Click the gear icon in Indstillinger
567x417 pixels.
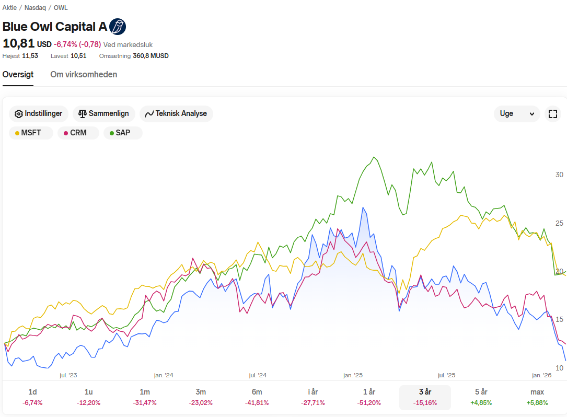tap(18, 114)
